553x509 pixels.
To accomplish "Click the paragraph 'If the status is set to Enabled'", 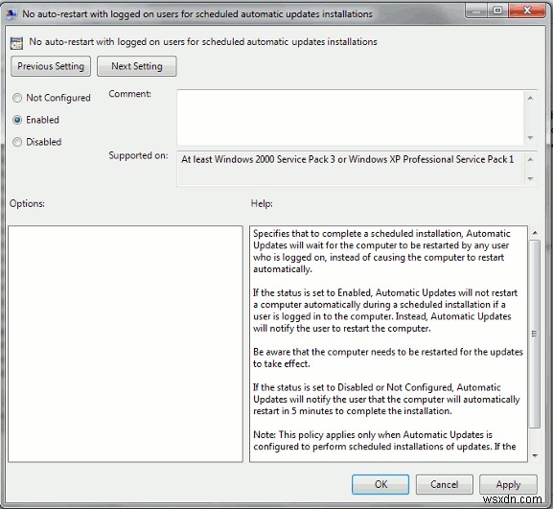I will pyautogui.click(x=385, y=311).
